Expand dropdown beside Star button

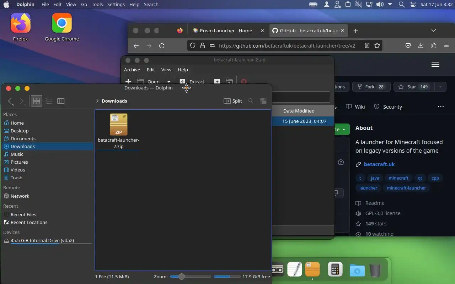(x=440, y=87)
